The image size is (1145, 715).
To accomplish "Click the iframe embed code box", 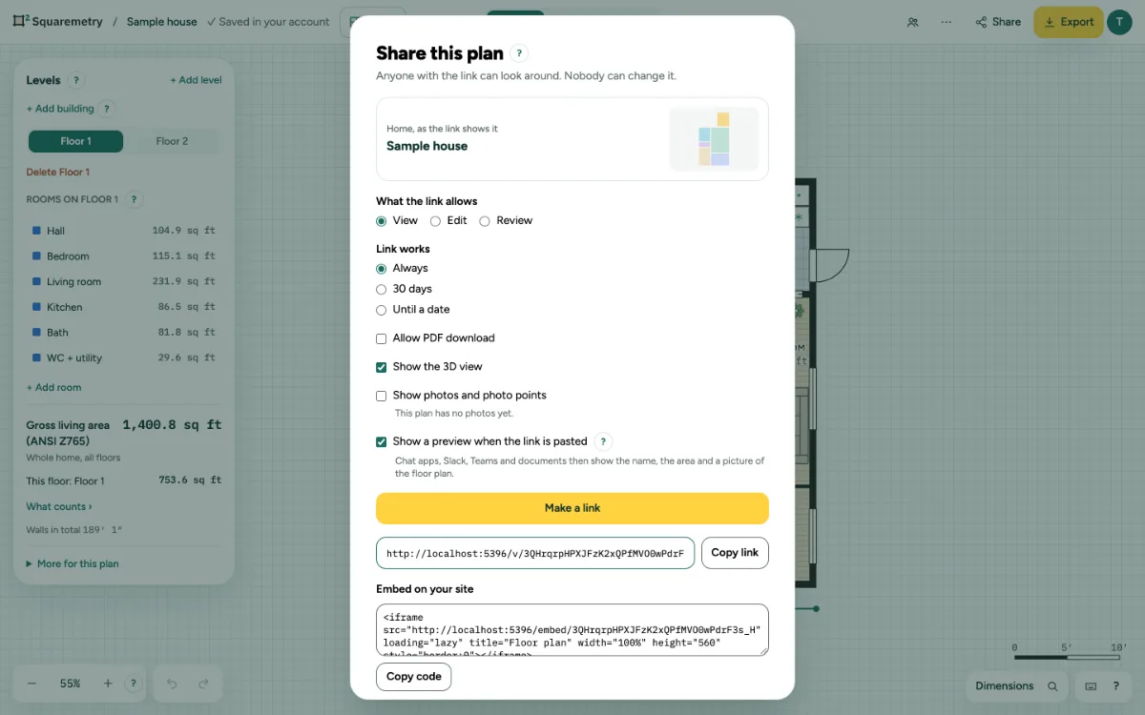I will (572, 629).
